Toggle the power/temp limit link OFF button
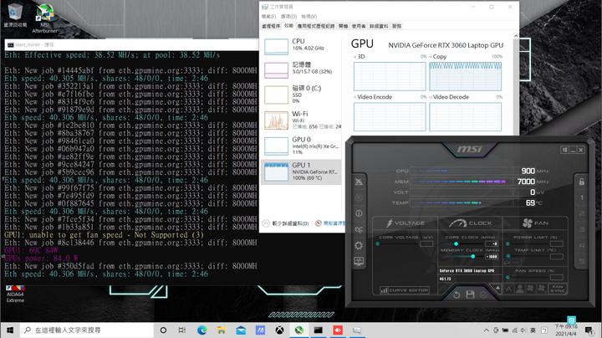The width and height of the screenshot is (602, 338). click(x=513, y=263)
